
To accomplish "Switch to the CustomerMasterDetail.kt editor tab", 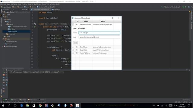I will pyautogui.click(x=41, y=10).
